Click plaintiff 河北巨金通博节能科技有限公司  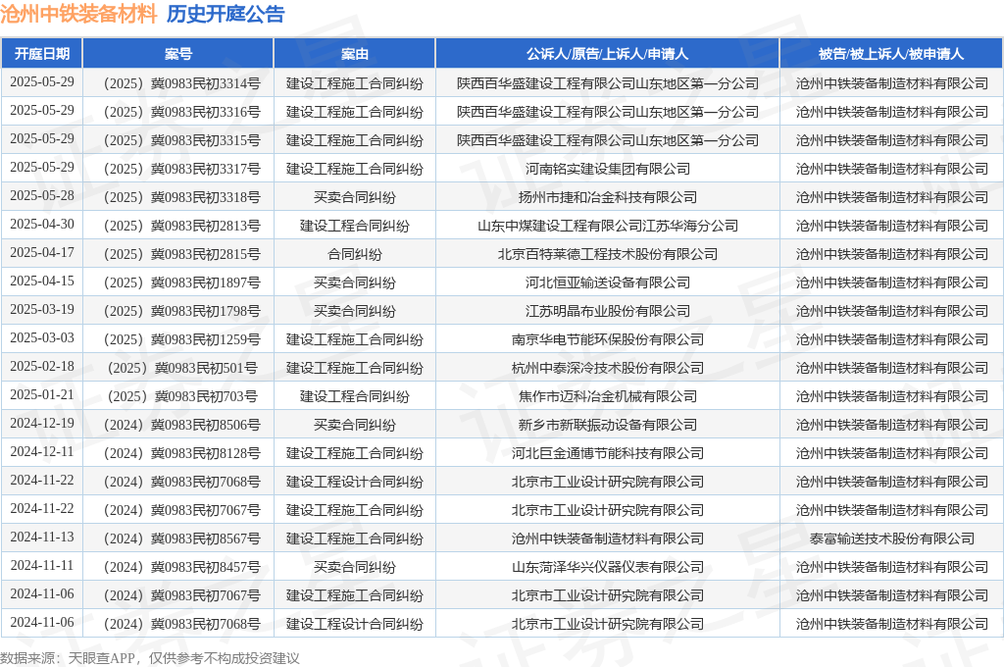pos(608,453)
